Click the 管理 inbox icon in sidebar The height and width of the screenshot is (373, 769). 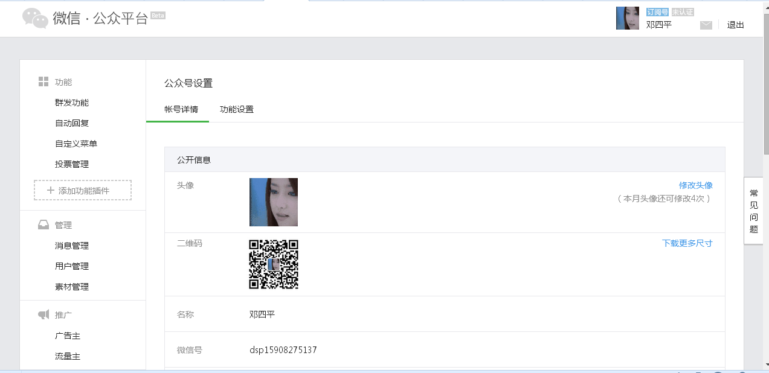click(43, 225)
